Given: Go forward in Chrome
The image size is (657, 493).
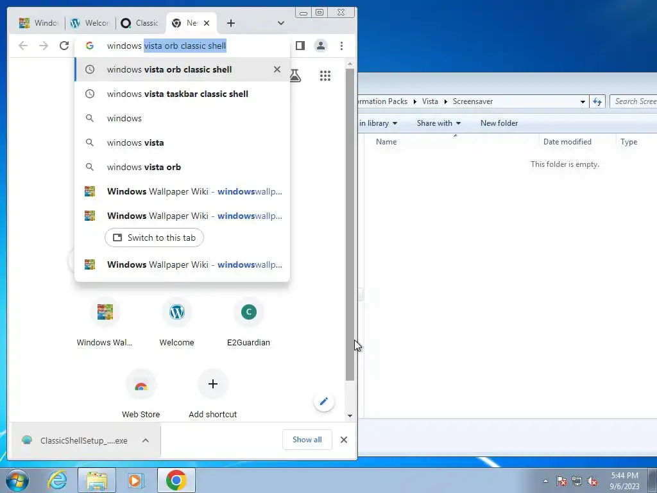Looking at the screenshot, I should [44, 46].
